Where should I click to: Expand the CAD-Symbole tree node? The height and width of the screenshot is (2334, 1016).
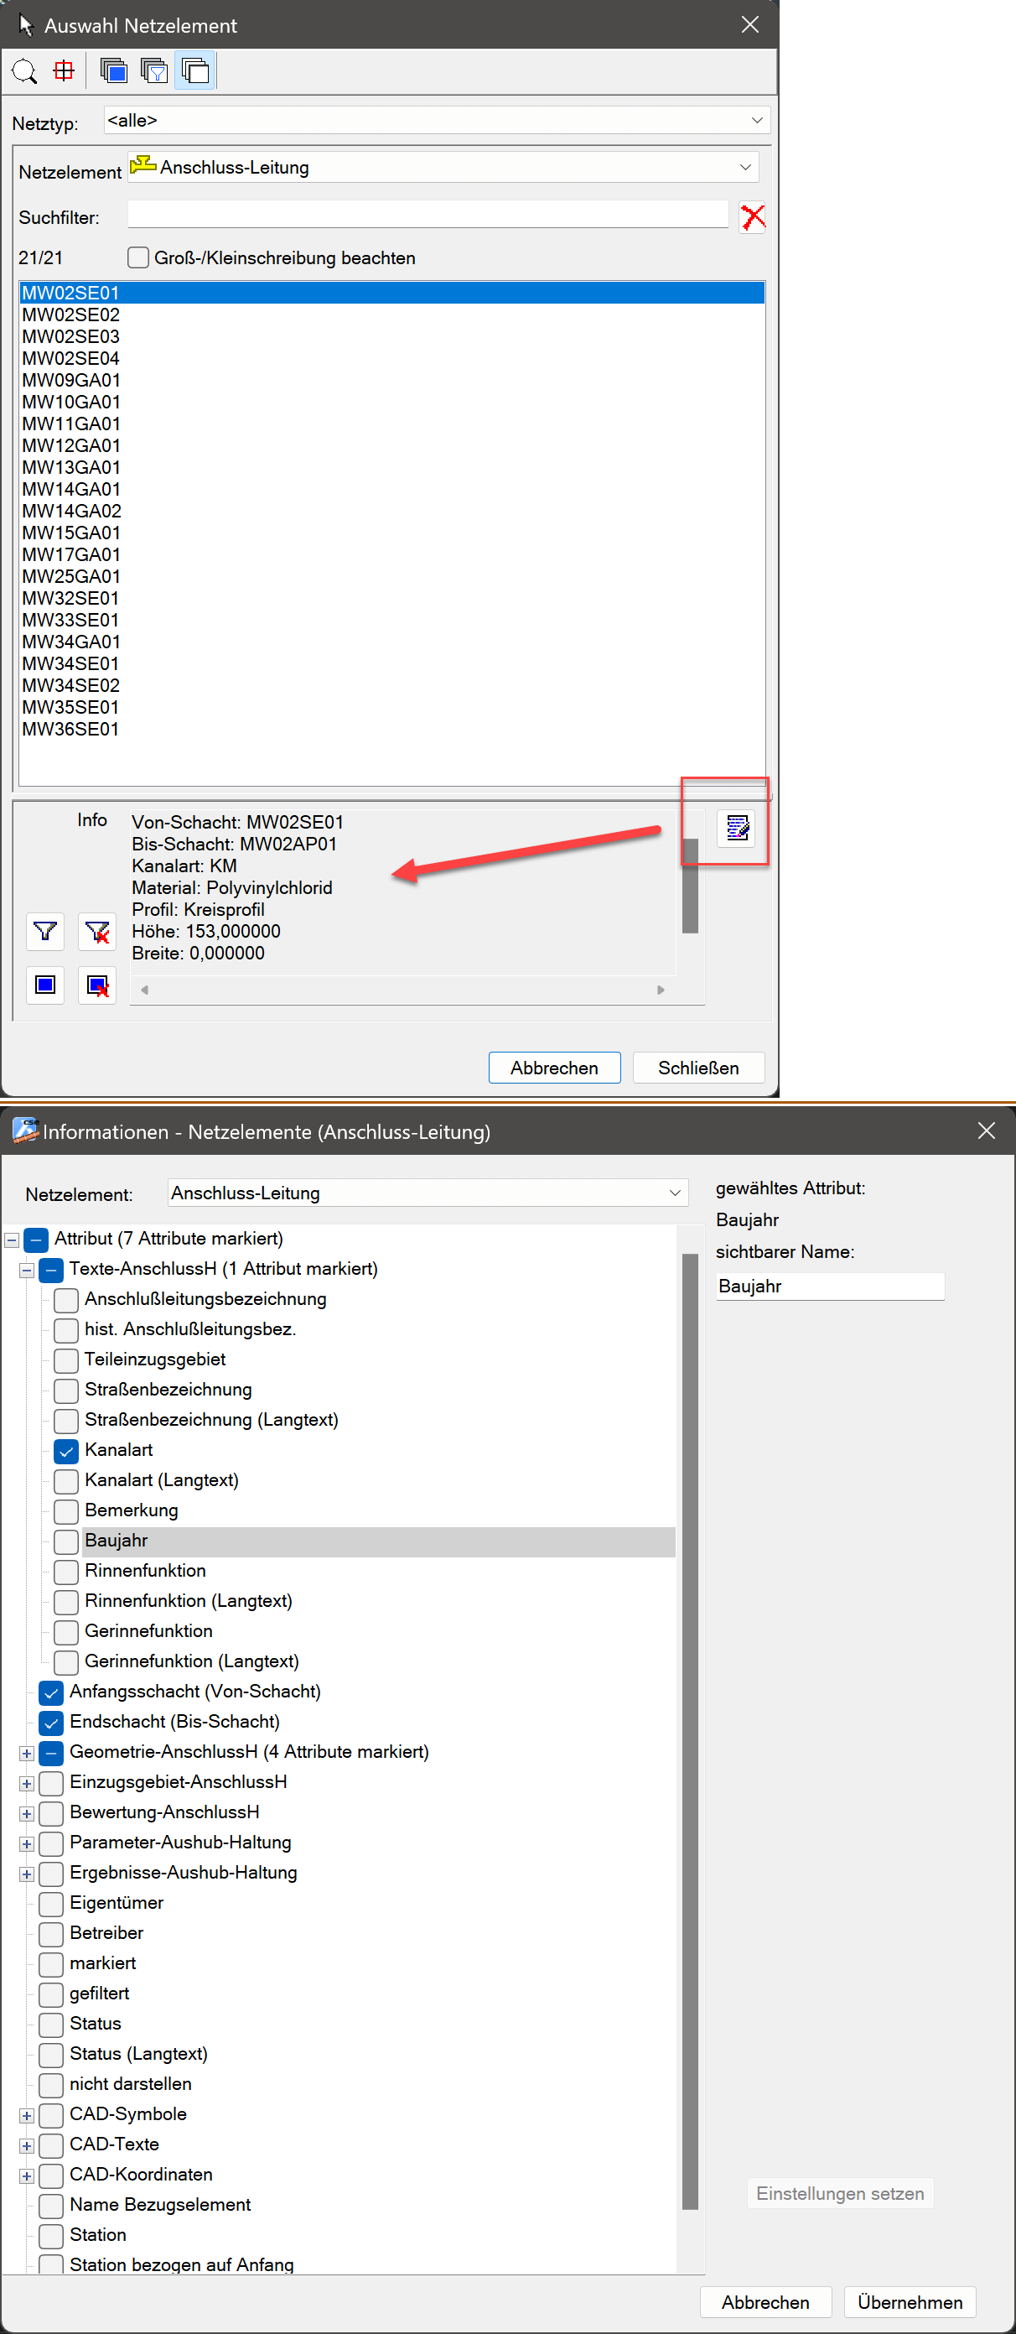pyautogui.click(x=27, y=2115)
